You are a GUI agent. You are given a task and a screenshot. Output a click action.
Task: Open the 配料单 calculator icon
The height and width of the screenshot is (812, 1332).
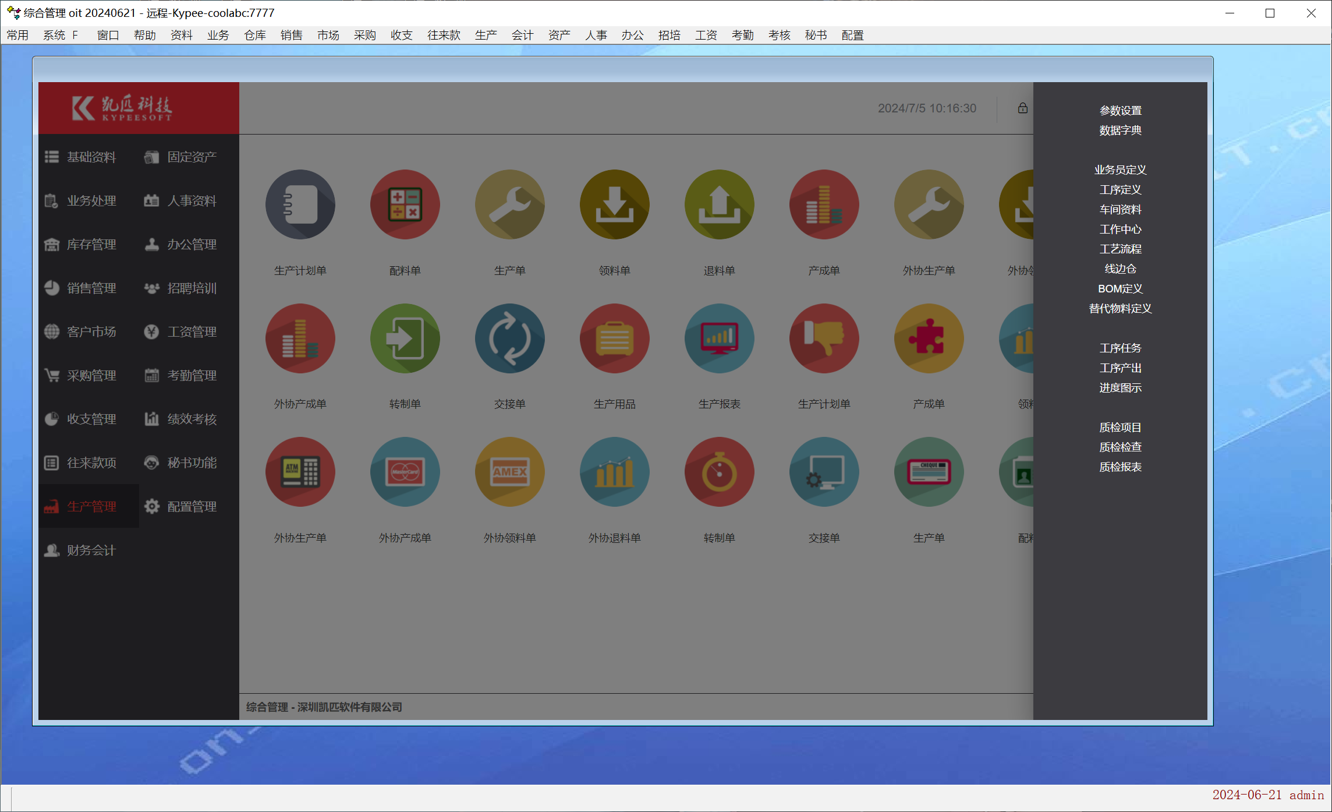pyautogui.click(x=405, y=204)
